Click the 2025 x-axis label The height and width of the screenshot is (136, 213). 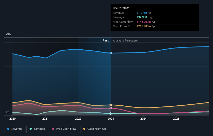pyautogui.click(x=176, y=119)
